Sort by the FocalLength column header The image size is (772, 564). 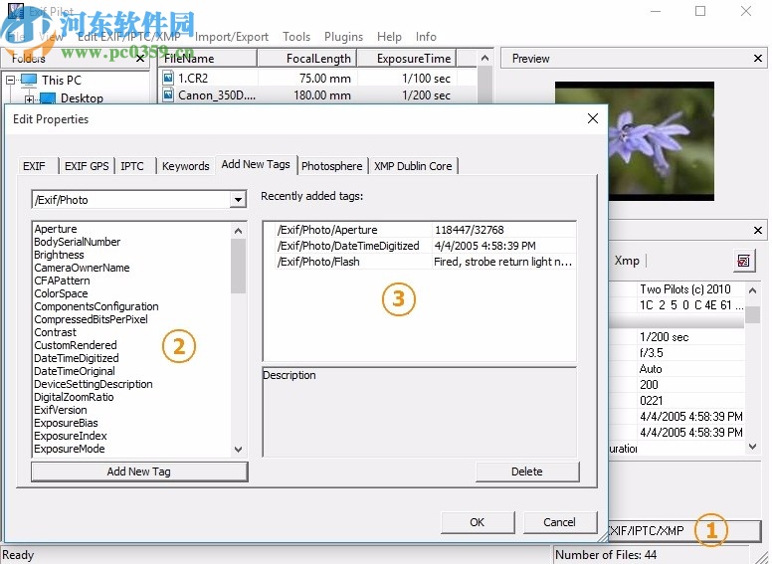pos(306,59)
